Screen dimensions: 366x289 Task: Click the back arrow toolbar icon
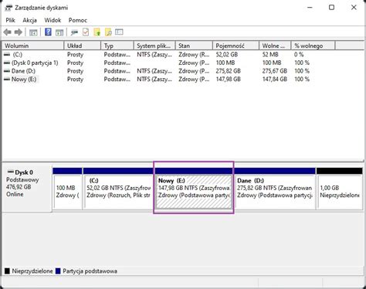point(8,32)
